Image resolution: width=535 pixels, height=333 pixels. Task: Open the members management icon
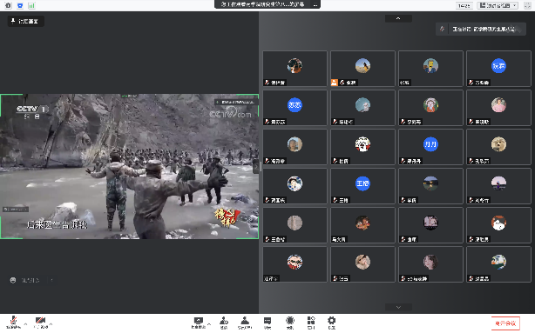245,323
